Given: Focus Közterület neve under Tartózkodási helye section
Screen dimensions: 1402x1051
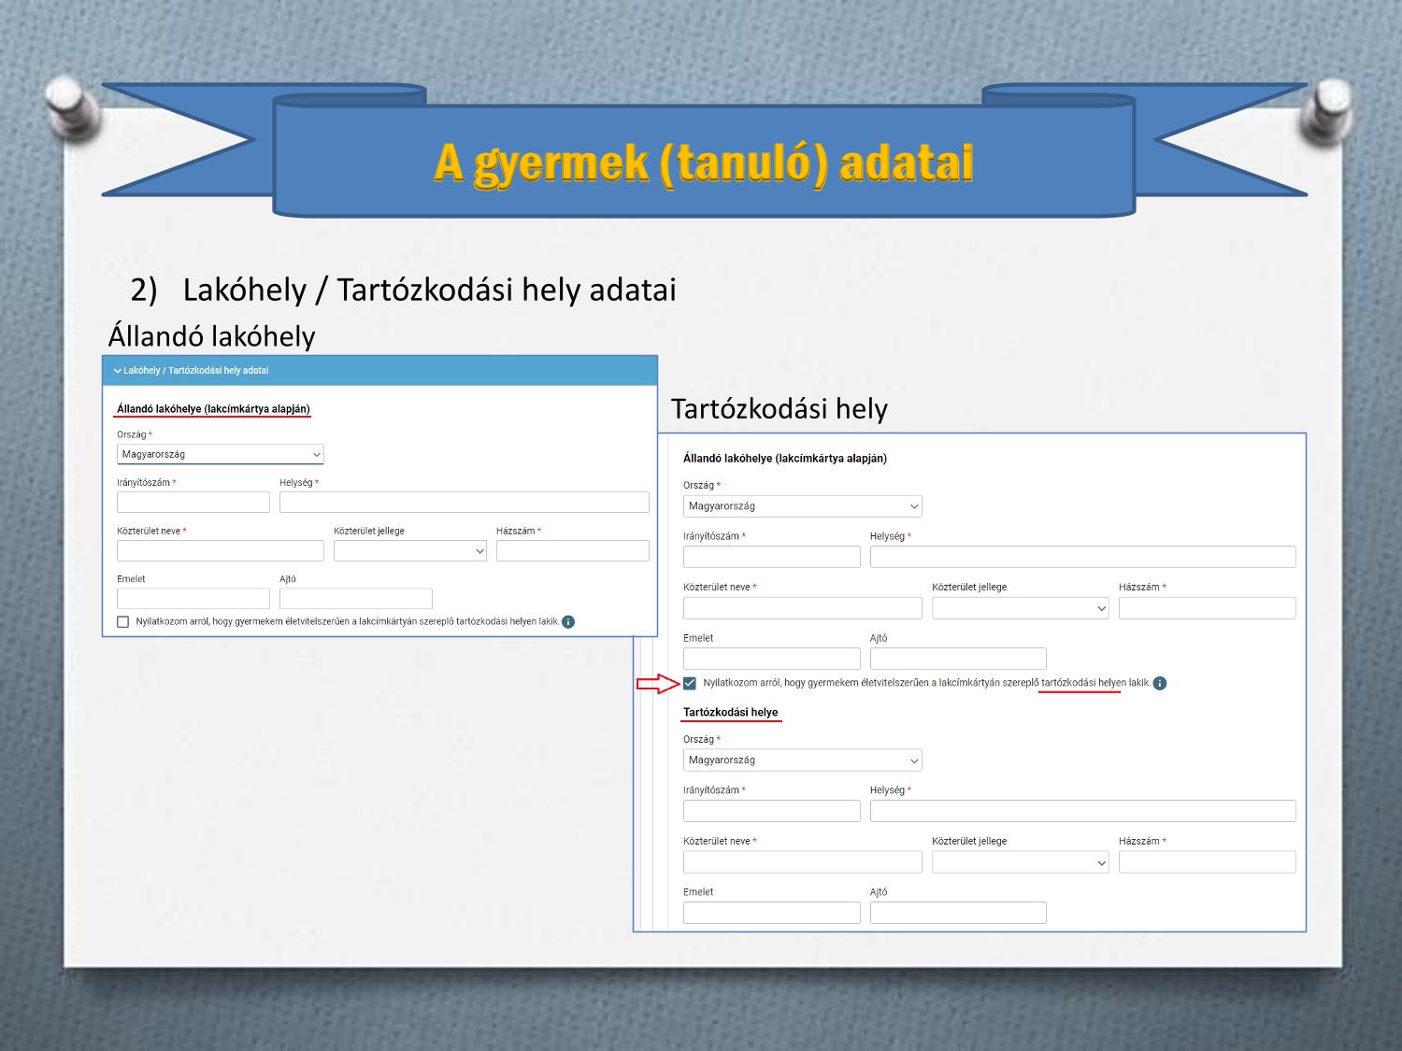Looking at the screenshot, I should coord(803,862).
